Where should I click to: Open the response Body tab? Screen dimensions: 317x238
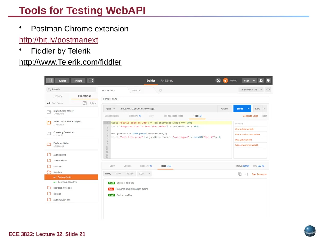tap(112, 166)
